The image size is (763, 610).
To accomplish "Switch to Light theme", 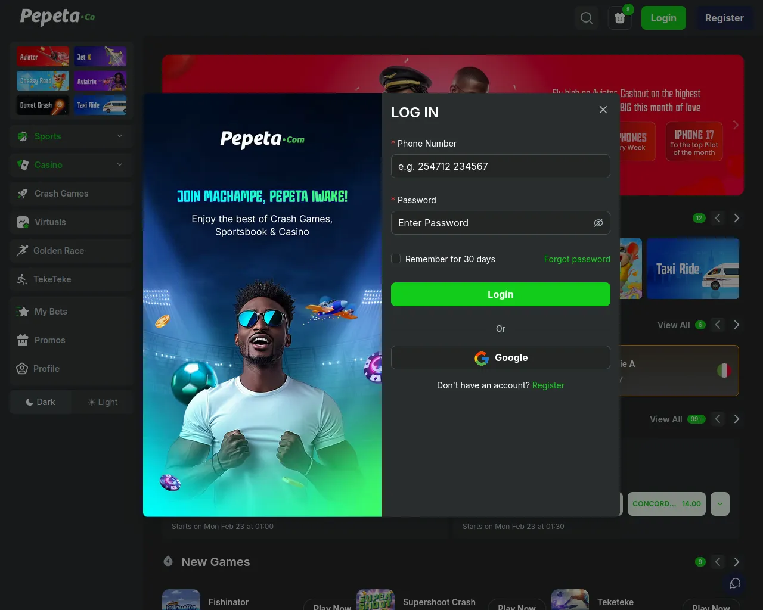I will (x=103, y=402).
